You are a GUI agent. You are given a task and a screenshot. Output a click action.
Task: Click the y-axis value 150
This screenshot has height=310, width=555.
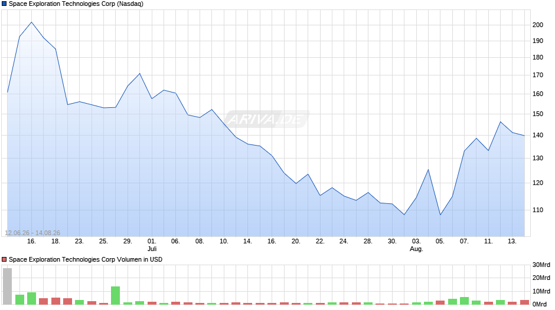pyautogui.click(x=538, y=114)
